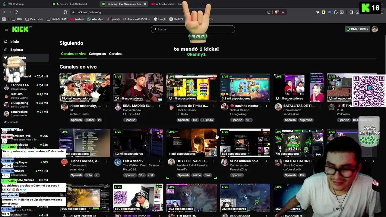386x217 pixels.
Task: Open options menu for REAL MADRID ELI stream
Action: point(160,106)
